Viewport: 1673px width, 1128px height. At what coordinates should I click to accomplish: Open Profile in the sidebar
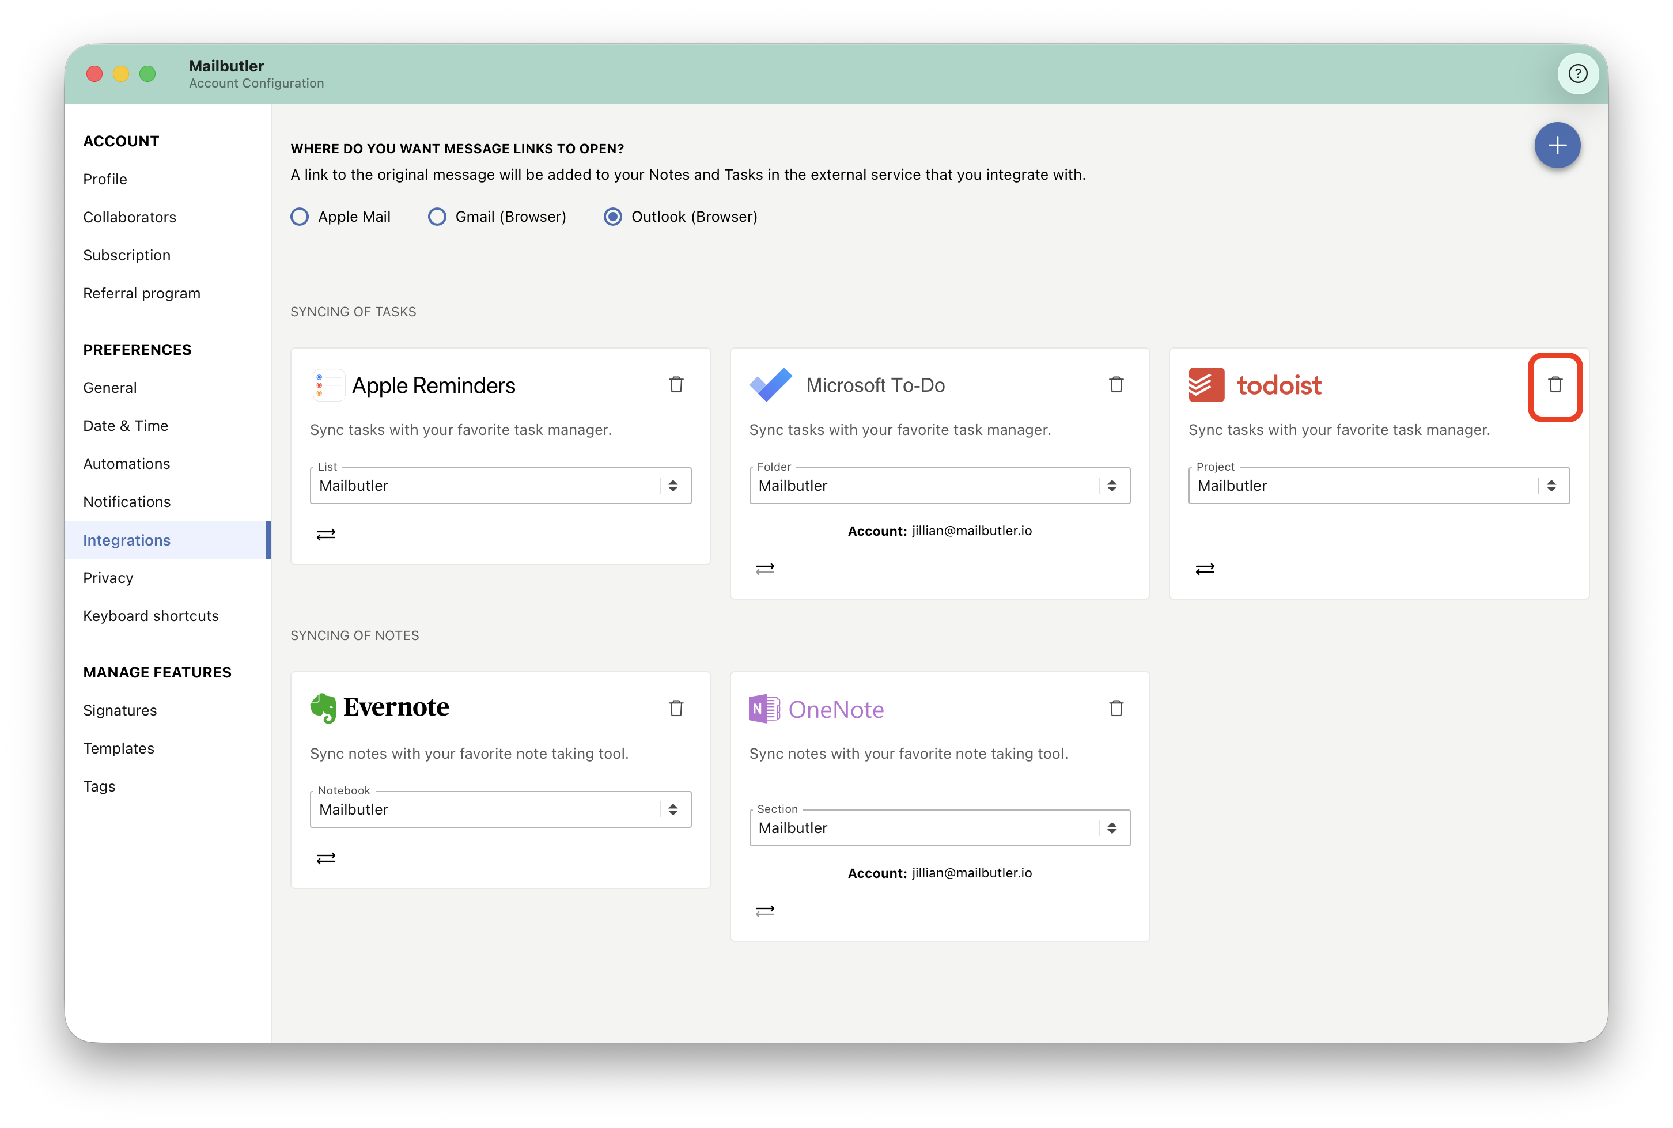[x=105, y=179]
